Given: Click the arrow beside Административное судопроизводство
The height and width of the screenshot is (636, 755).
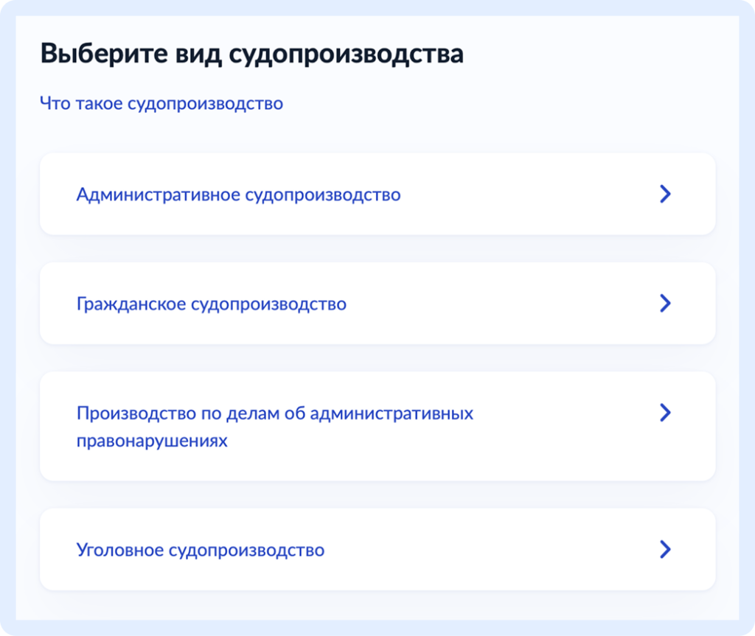Looking at the screenshot, I should point(665,195).
